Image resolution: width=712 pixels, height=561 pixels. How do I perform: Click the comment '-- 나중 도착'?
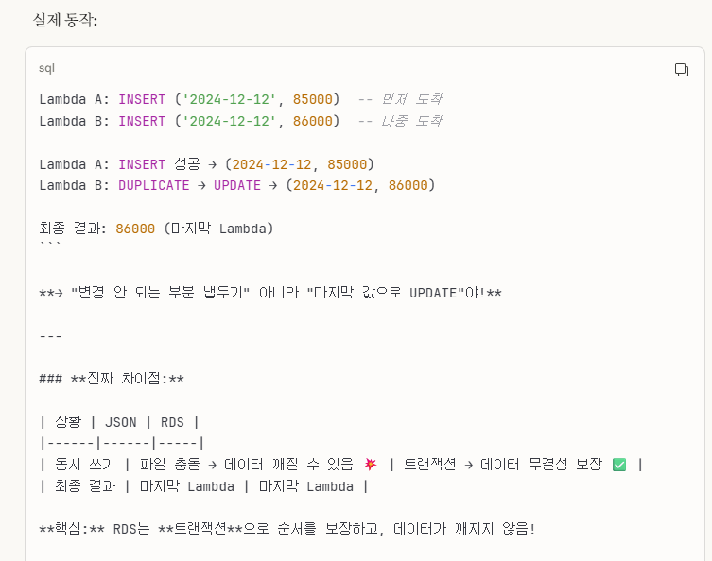point(400,121)
